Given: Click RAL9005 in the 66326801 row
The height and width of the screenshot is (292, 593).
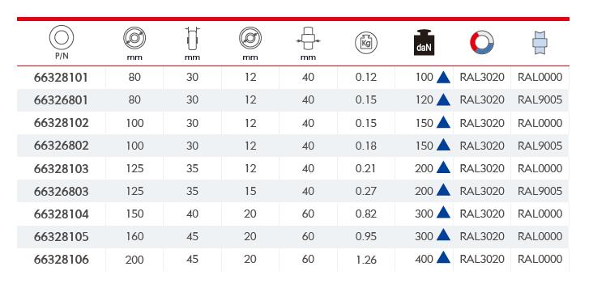Looking at the screenshot, I should click(x=540, y=100).
